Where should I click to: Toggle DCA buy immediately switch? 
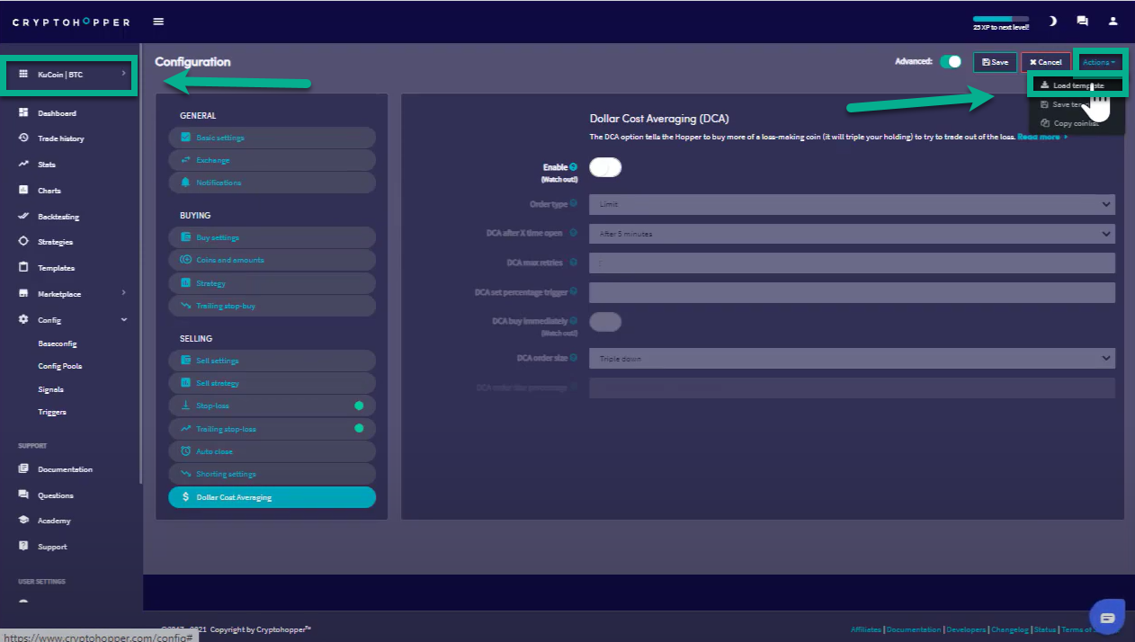pyautogui.click(x=604, y=322)
